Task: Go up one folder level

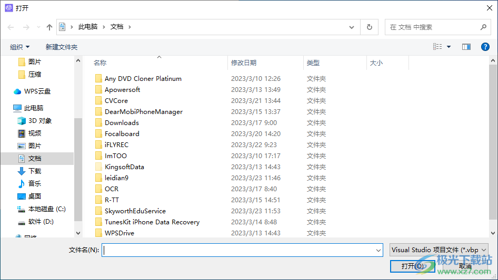Action: 49,27
